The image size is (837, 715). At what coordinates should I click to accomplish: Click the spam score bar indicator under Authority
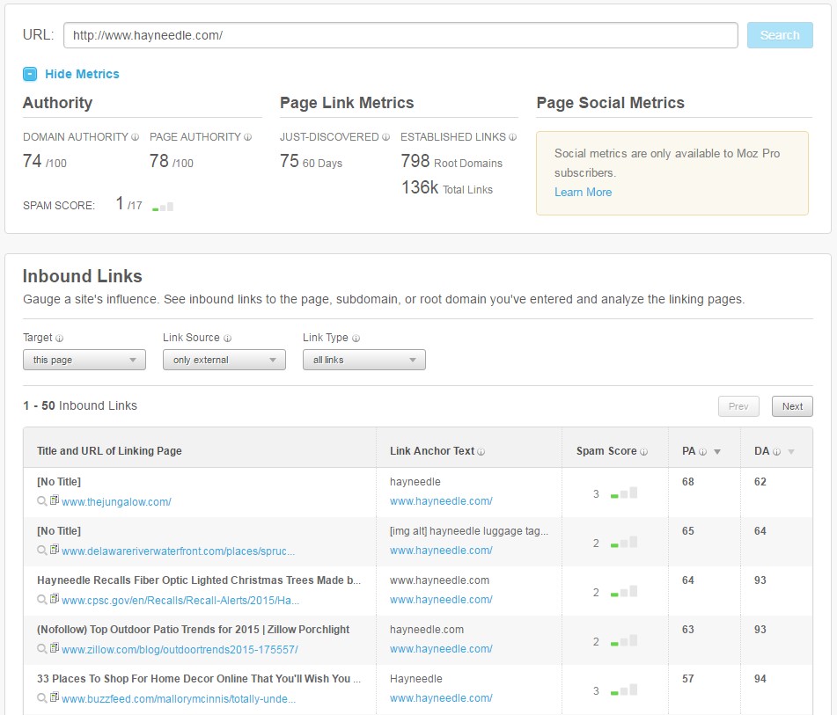163,207
